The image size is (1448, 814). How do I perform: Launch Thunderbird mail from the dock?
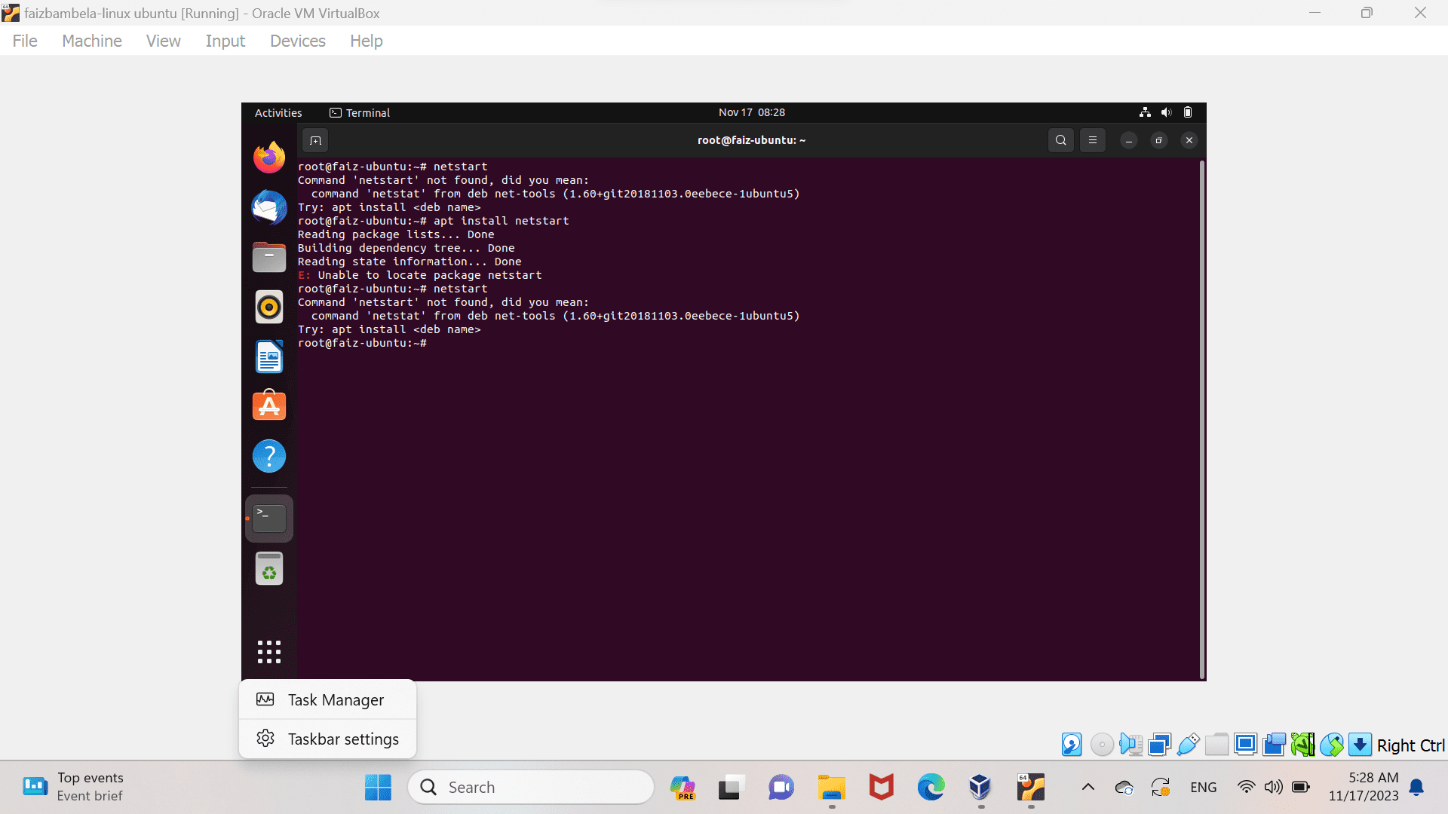[269, 207]
